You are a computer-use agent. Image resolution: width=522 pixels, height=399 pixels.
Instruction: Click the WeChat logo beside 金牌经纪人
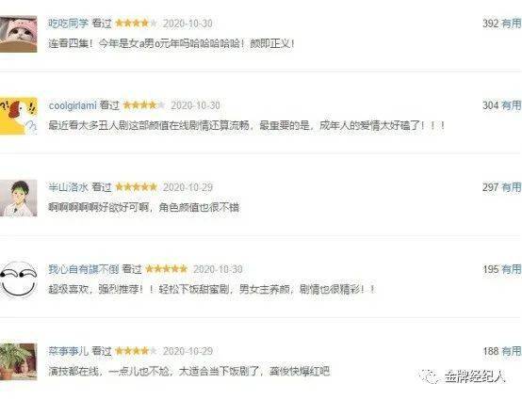[x=431, y=376]
